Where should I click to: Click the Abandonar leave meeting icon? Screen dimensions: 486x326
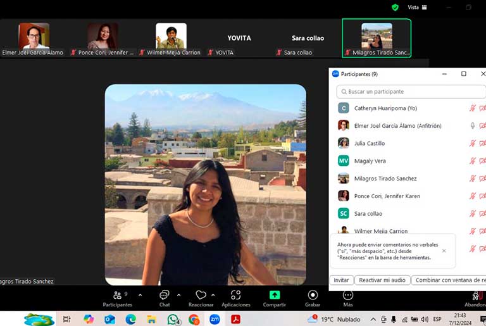[477, 295]
